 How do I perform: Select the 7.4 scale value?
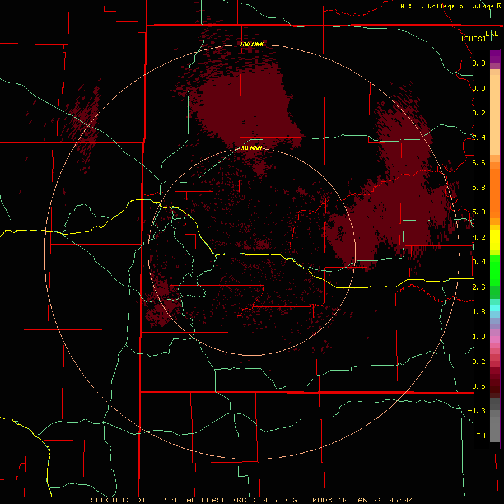tap(479, 138)
